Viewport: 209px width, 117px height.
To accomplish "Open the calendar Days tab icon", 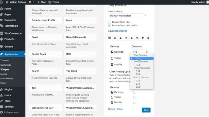I will 137,38.
